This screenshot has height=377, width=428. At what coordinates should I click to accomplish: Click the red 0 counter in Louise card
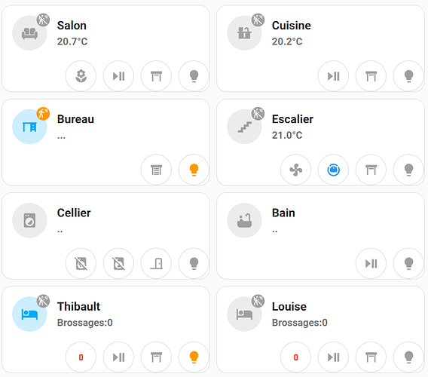295,357
